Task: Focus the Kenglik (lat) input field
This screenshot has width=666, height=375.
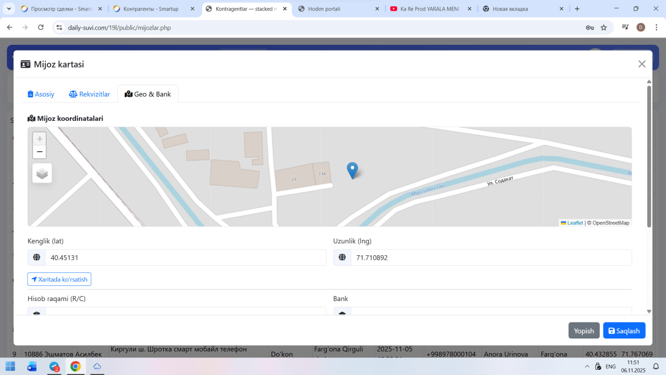Action: tap(186, 257)
